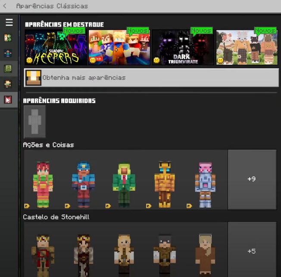Choose the green suit red tie skin

click(x=124, y=185)
